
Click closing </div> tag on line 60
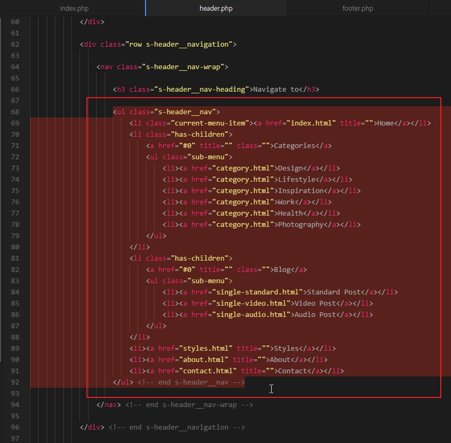92,22
